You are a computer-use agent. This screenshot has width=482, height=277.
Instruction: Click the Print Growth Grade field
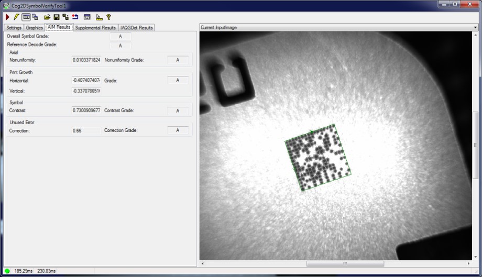pyautogui.click(x=178, y=80)
